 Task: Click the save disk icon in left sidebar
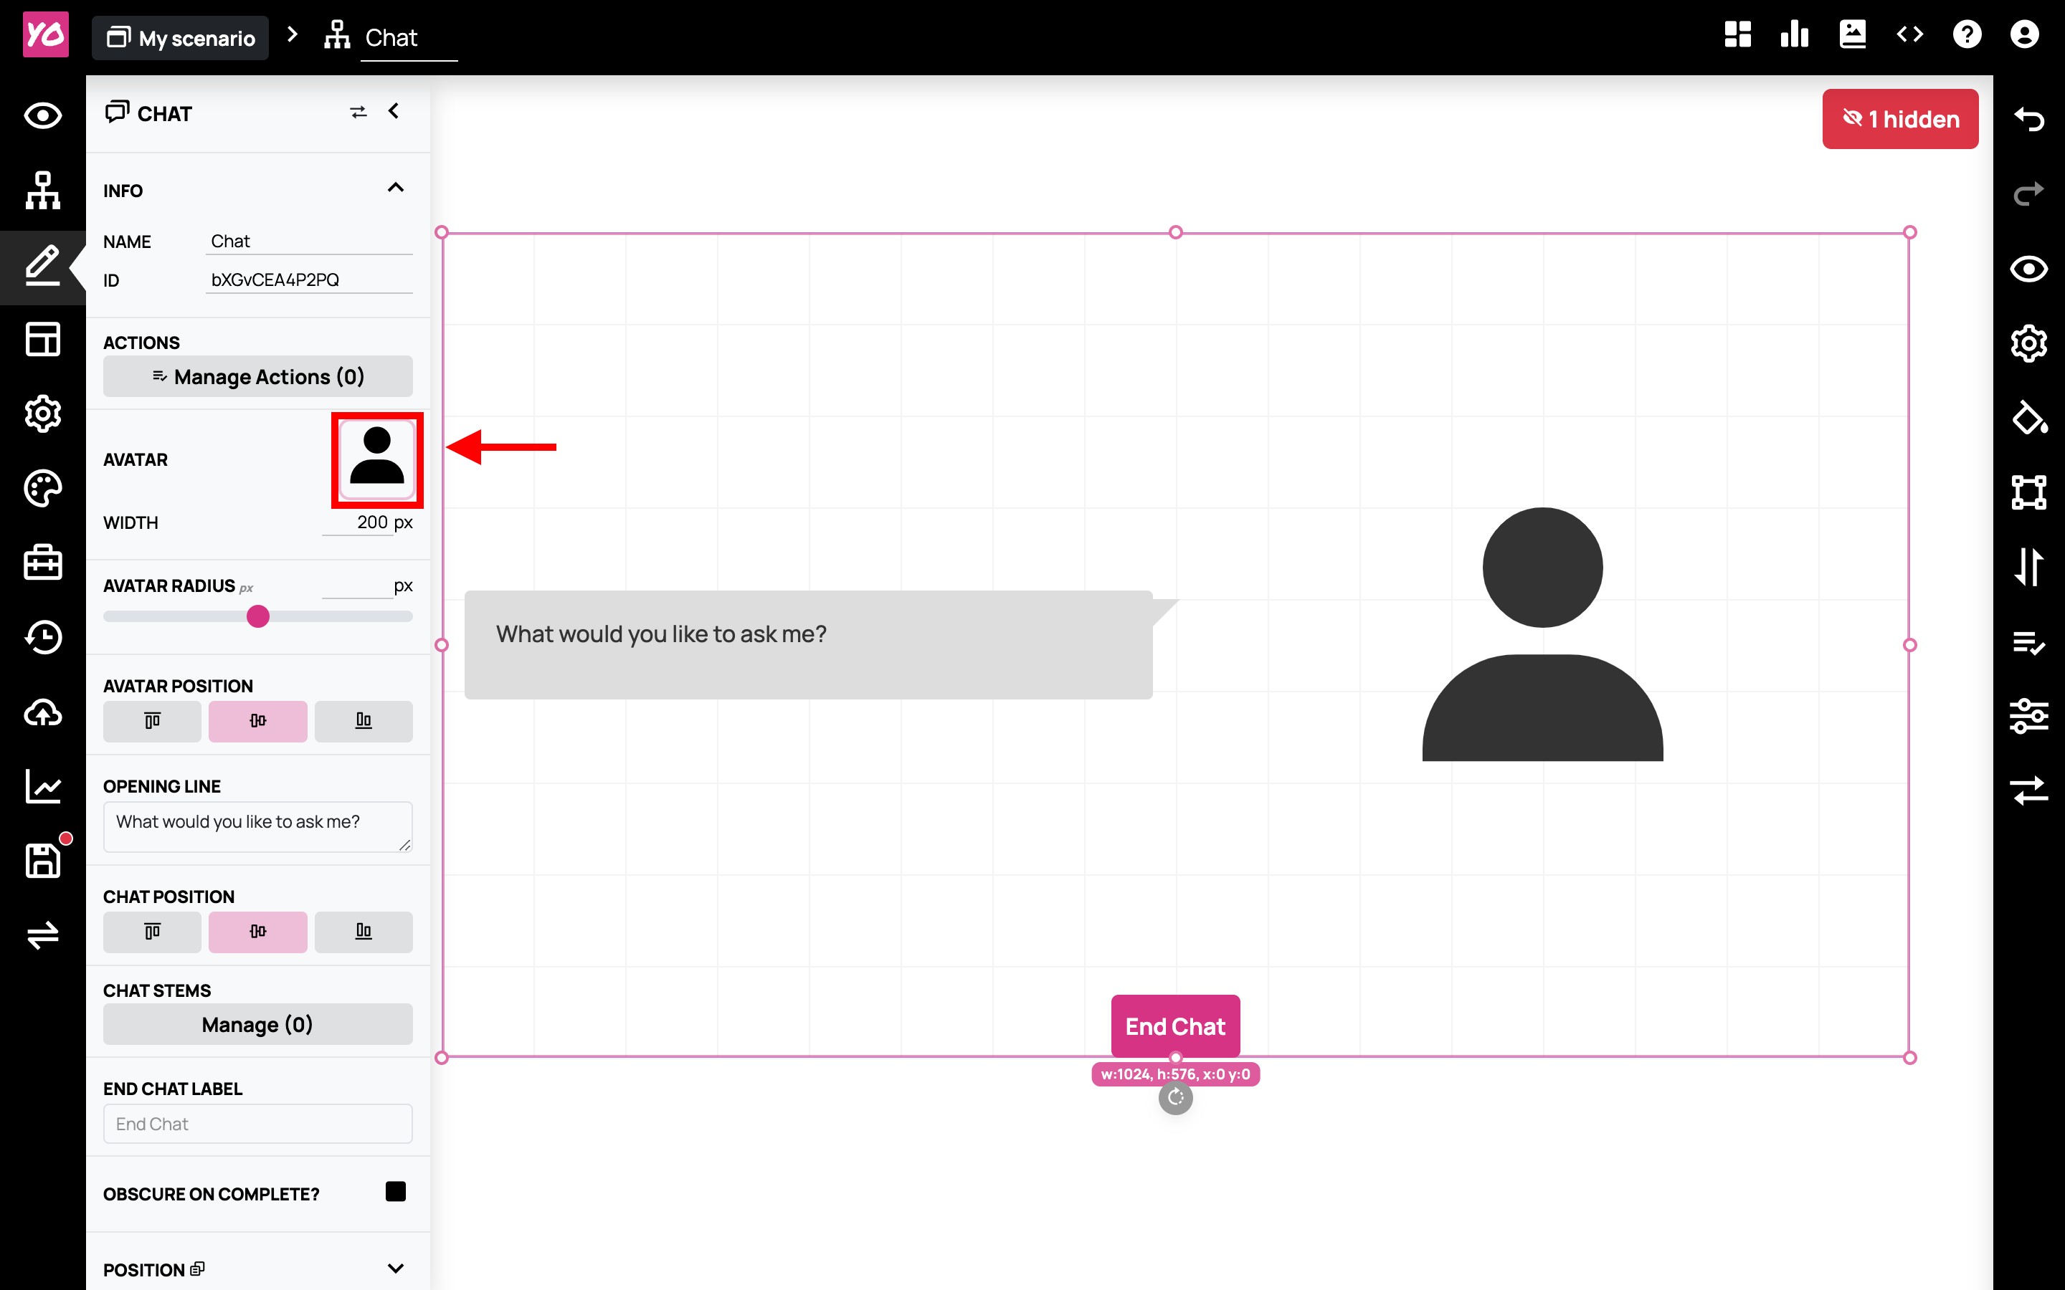(x=43, y=860)
